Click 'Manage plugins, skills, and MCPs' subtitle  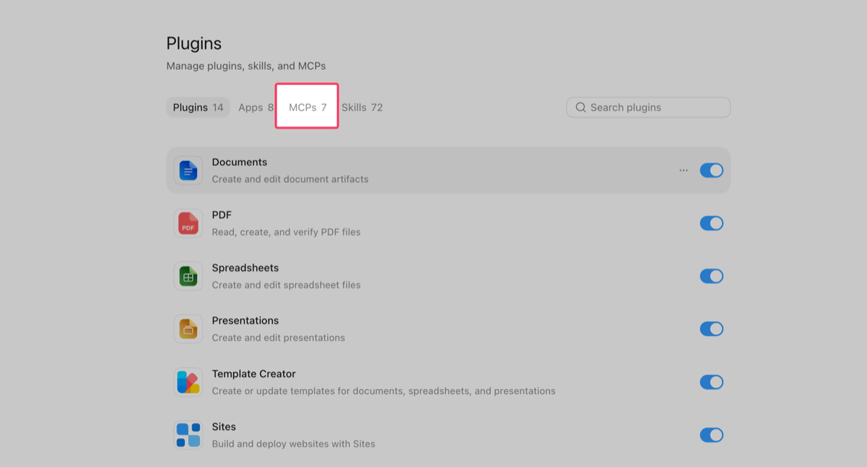(x=246, y=66)
